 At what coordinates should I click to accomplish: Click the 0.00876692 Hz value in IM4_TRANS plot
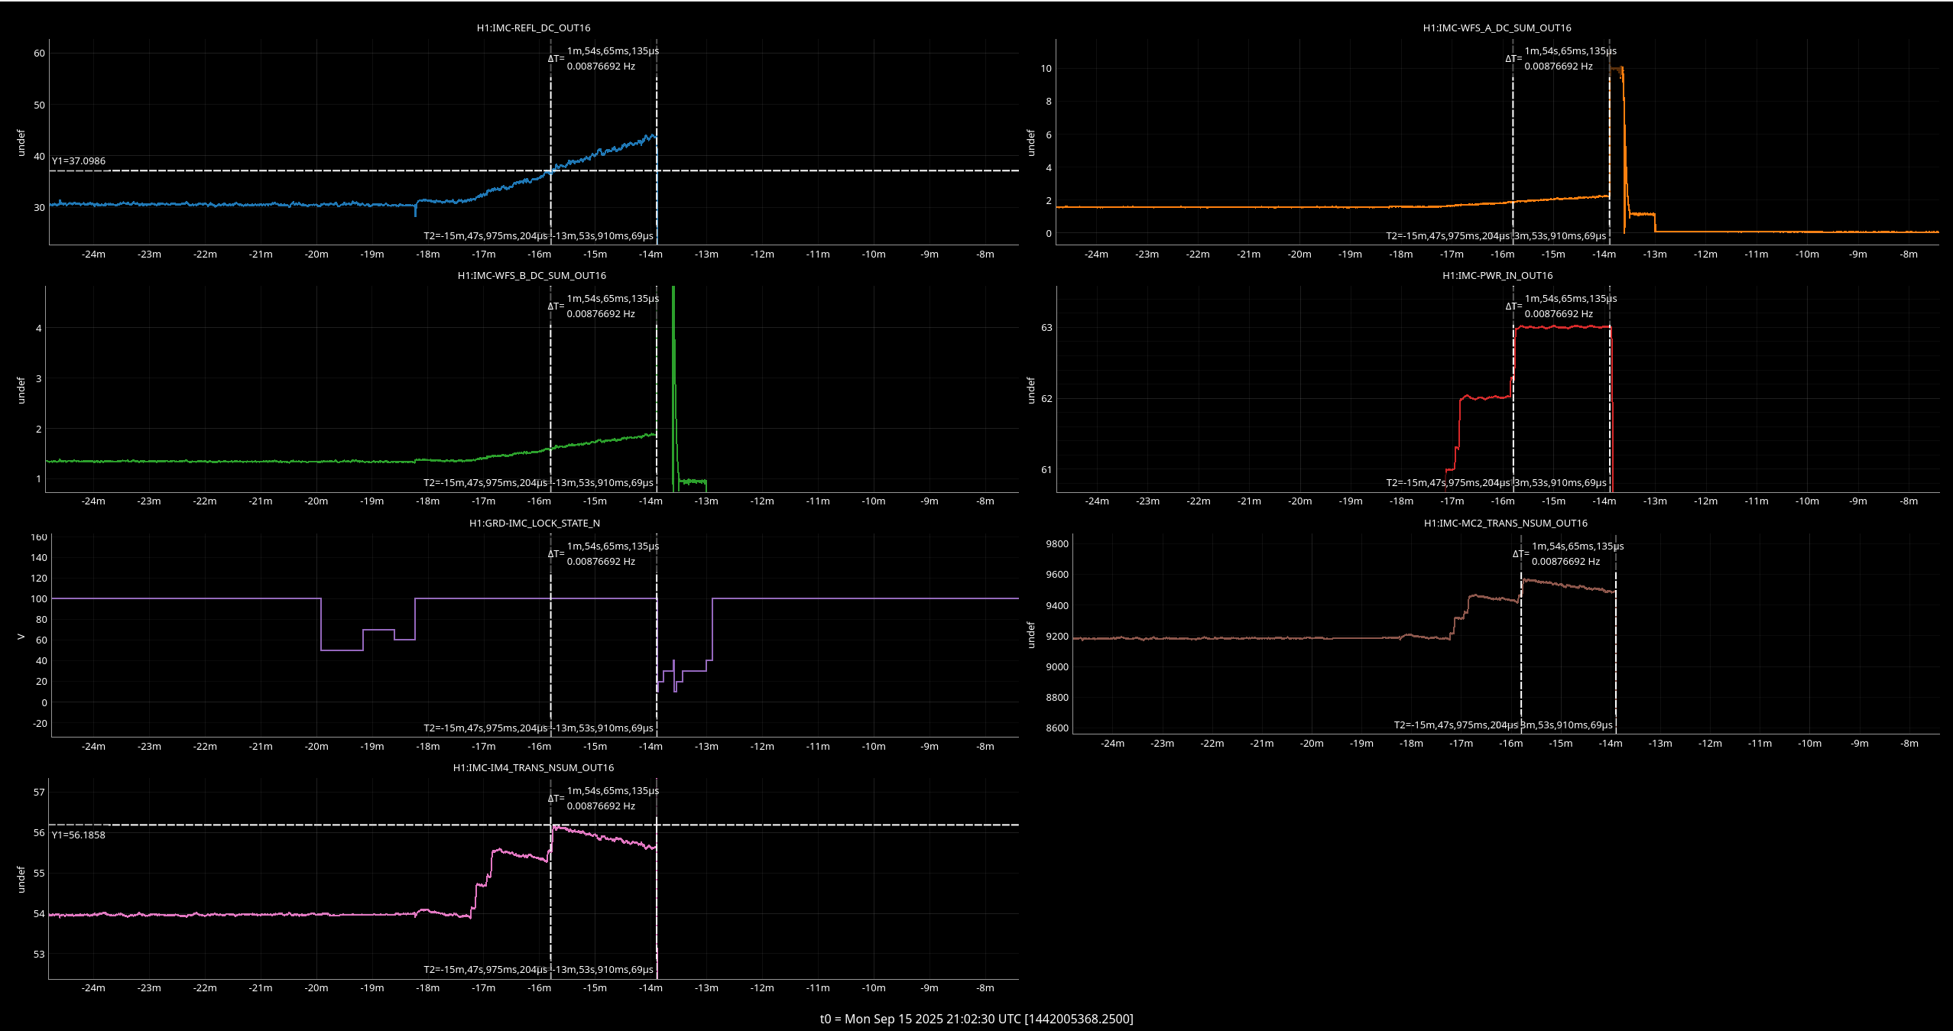[x=601, y=806]
